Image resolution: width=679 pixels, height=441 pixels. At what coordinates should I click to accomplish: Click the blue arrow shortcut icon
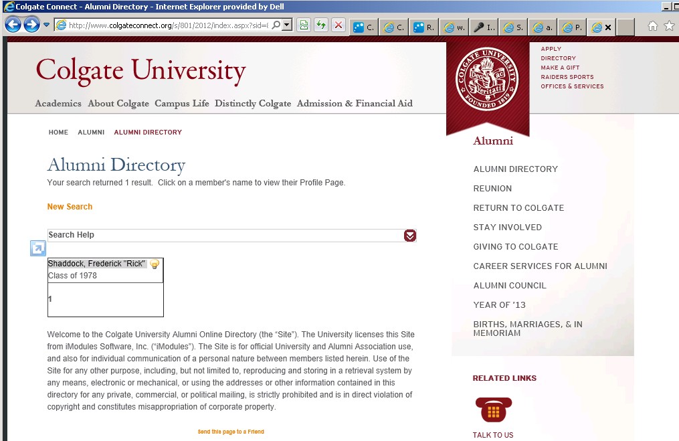click(37, 248)
